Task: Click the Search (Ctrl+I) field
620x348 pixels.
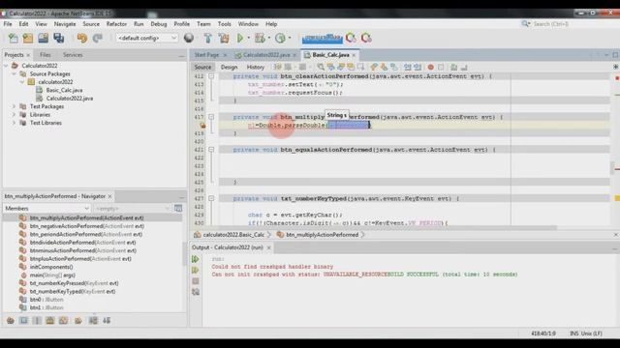Action: click(570, 24)
